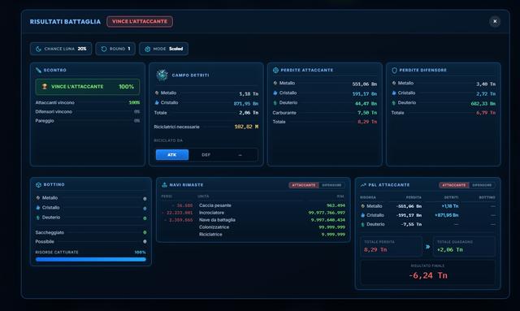Click the green Vince l'attaccante 100% banner
Screen dimensions: 520x311
88,87
